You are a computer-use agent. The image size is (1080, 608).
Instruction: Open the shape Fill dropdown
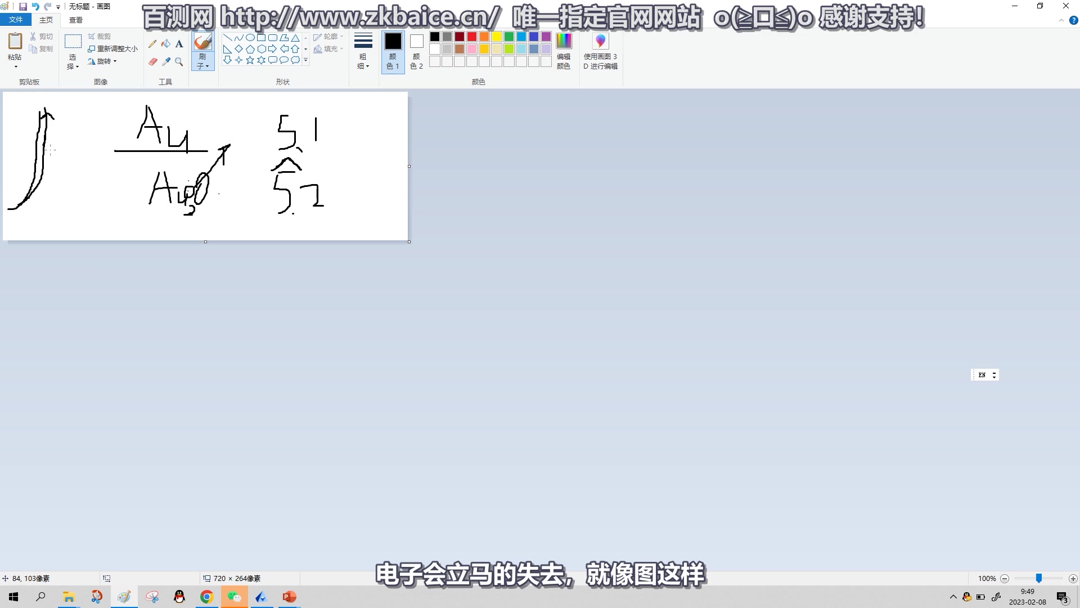click(x=328, y=49)
